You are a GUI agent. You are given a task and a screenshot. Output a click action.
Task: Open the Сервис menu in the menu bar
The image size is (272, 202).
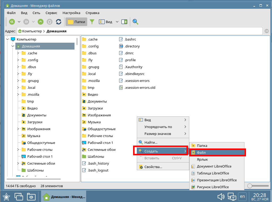coord(51,13)
